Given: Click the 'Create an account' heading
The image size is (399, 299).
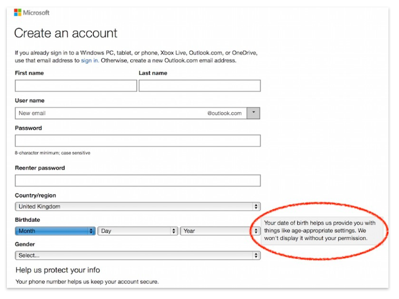Looking at the screenshot, I should click(66, 33).
